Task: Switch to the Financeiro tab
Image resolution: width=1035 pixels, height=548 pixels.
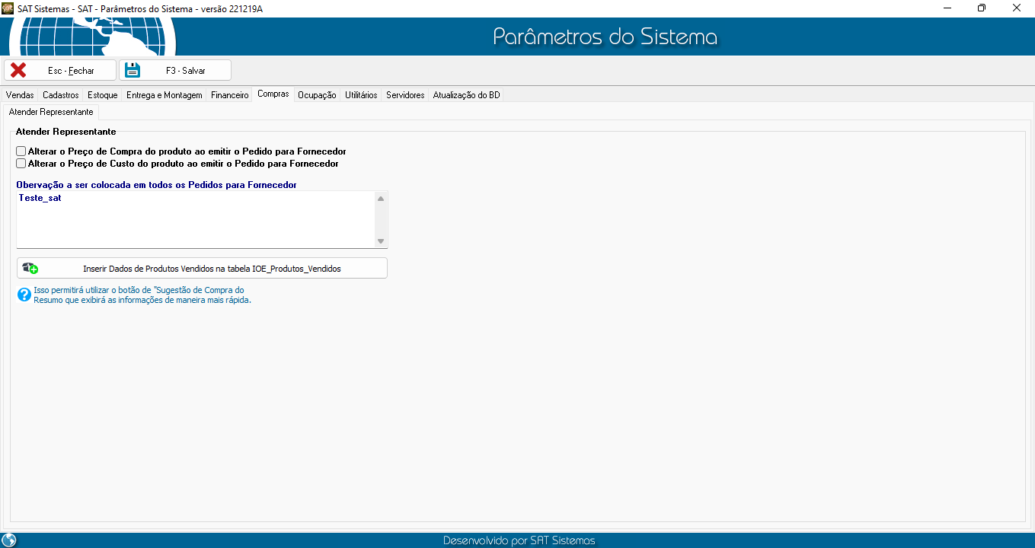Action: (x=229, y=95)
